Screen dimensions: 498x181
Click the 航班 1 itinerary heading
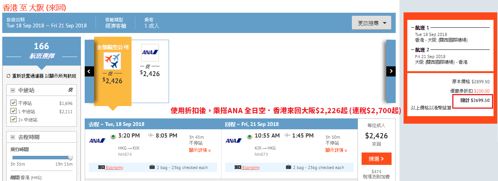422,28
